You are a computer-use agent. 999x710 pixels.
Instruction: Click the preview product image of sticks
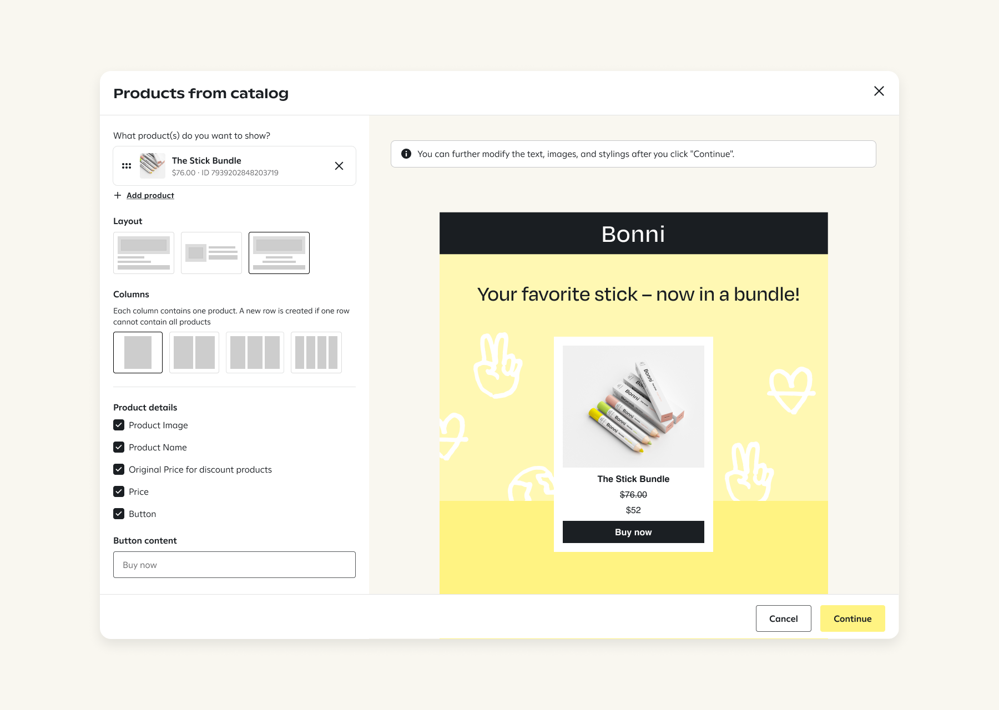pos(633,407)
